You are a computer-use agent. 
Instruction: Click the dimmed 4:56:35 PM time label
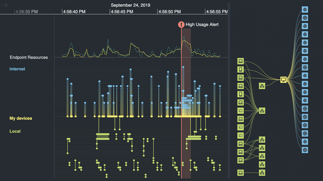click(x=27, y=12)
